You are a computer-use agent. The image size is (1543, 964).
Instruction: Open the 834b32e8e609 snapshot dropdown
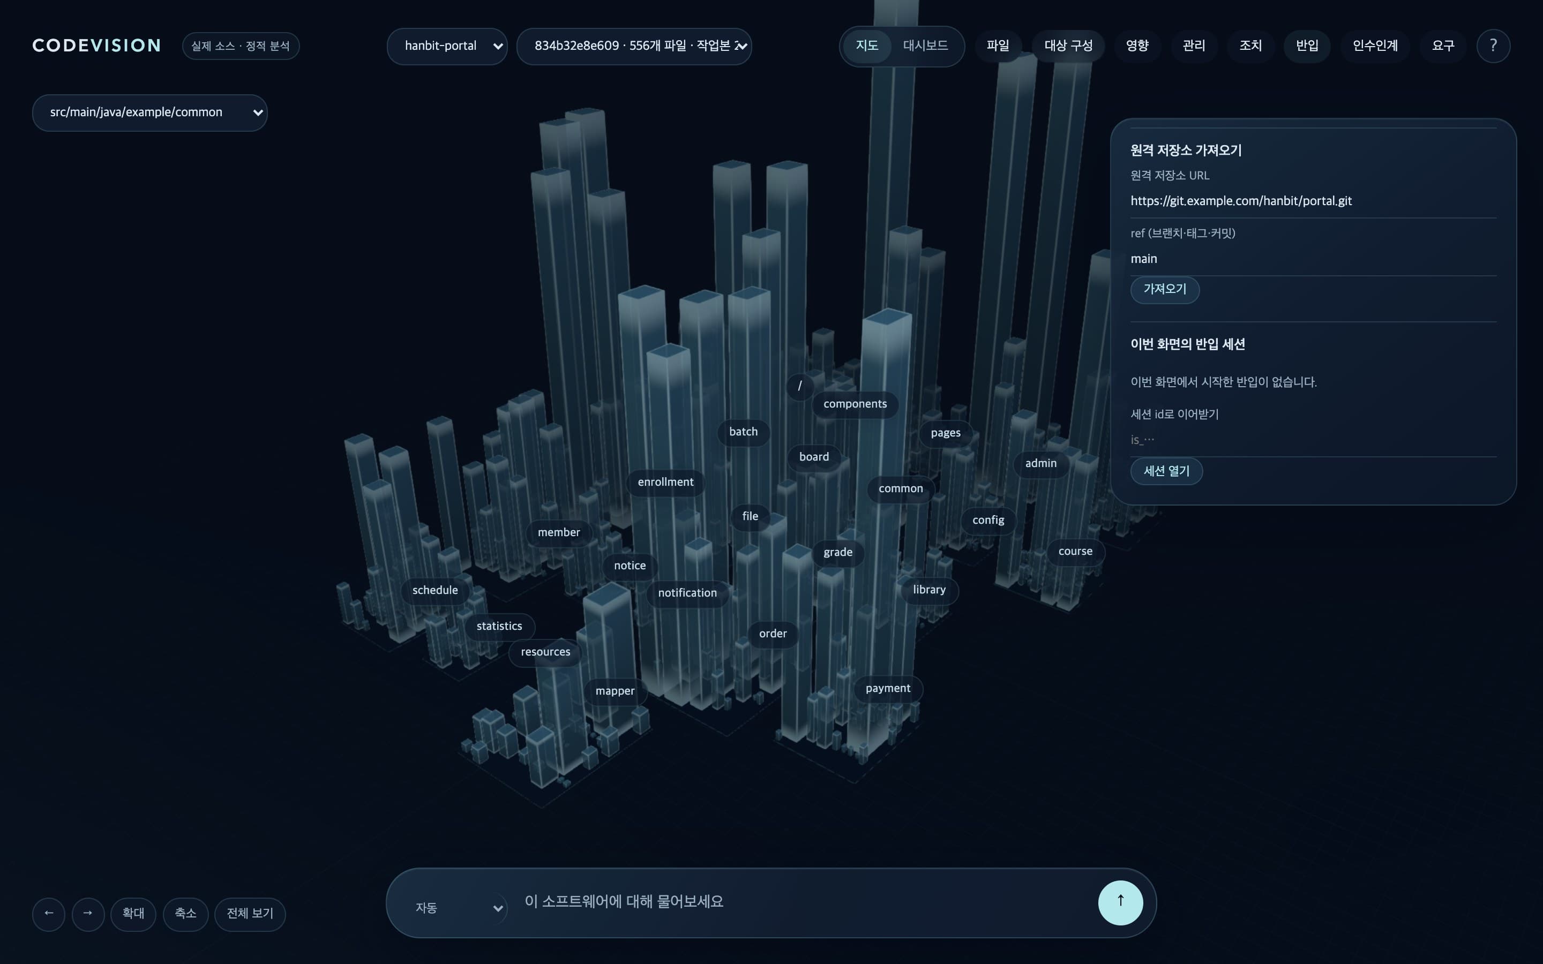coord(634,46)
